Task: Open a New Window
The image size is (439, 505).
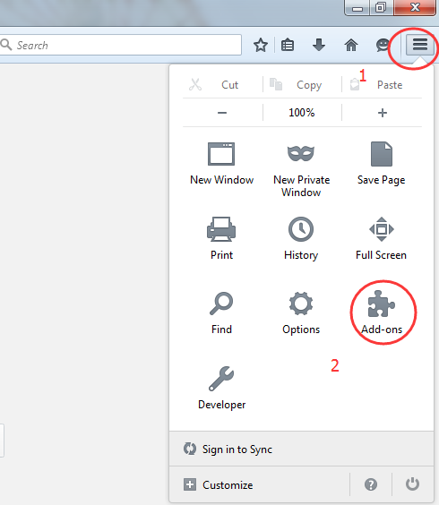Action: click(222, 164)
